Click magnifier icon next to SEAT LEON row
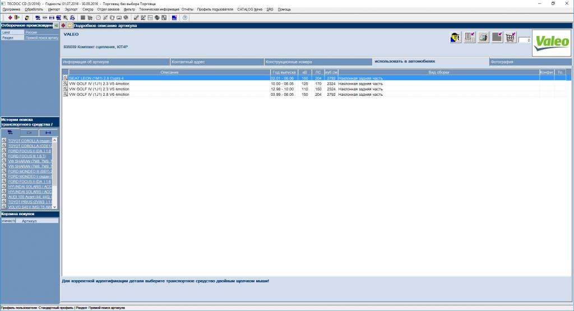This screenshot has width=574, height=311. coord(65,78)
